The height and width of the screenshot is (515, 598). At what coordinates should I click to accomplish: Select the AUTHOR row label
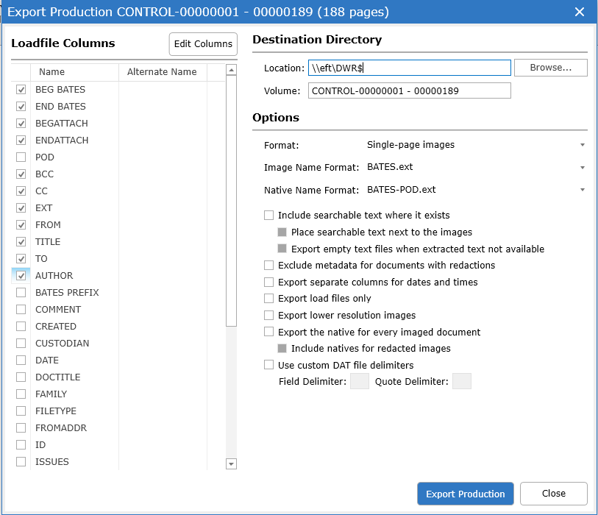pos(54,276)
